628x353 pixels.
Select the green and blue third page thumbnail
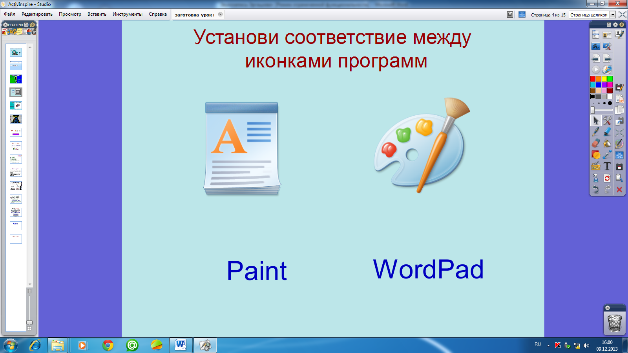[16, 79]
